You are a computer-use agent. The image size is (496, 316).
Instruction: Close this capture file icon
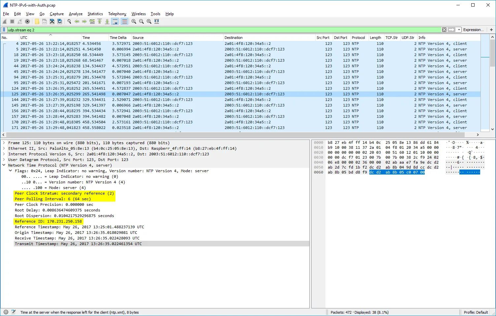(x=52, y=21)
